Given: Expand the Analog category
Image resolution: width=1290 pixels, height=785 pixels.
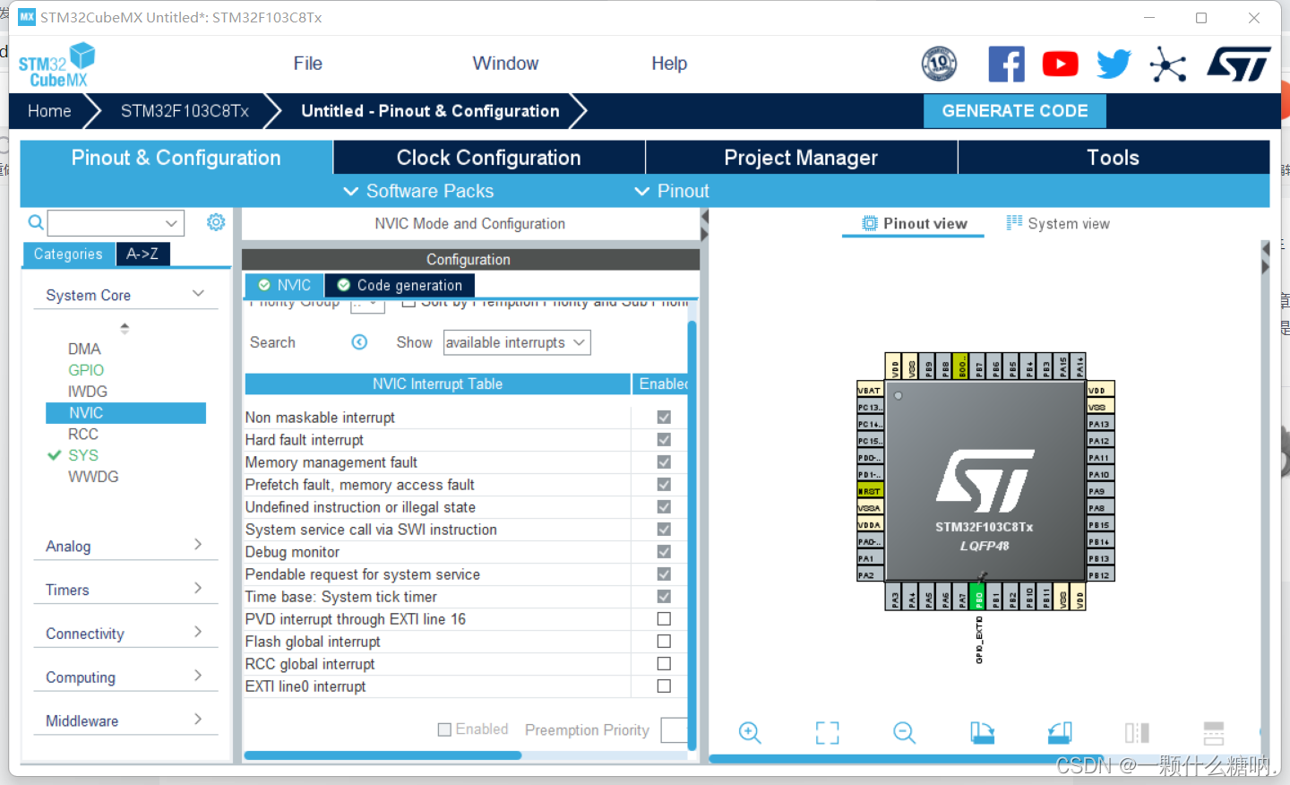Looking at the screenshot, I should 198,545.
